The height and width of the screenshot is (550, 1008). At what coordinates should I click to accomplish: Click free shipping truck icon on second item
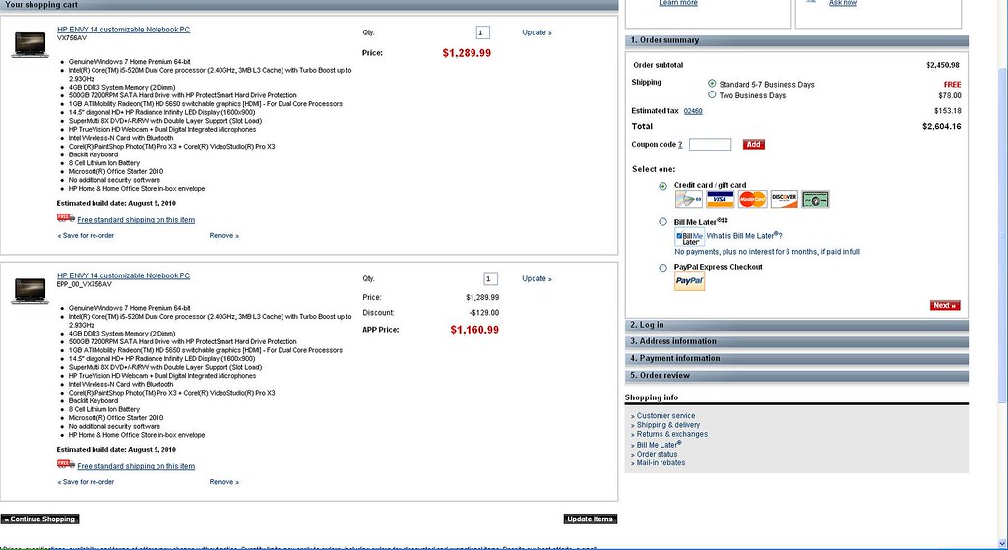[66, 464]
